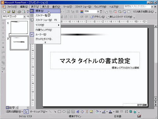Open the ファイル menu
Viewport: 158px width, 119px height.
tap(12, 7)
